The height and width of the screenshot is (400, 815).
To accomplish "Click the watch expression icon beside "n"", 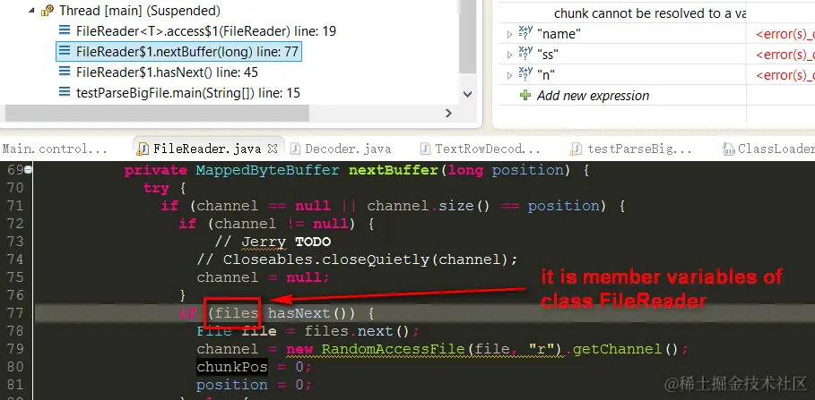I will pyautogui.click(x=525, y=74).
